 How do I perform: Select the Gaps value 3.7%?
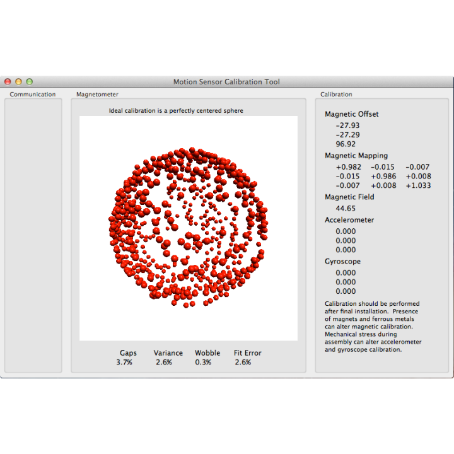point(124,362)
